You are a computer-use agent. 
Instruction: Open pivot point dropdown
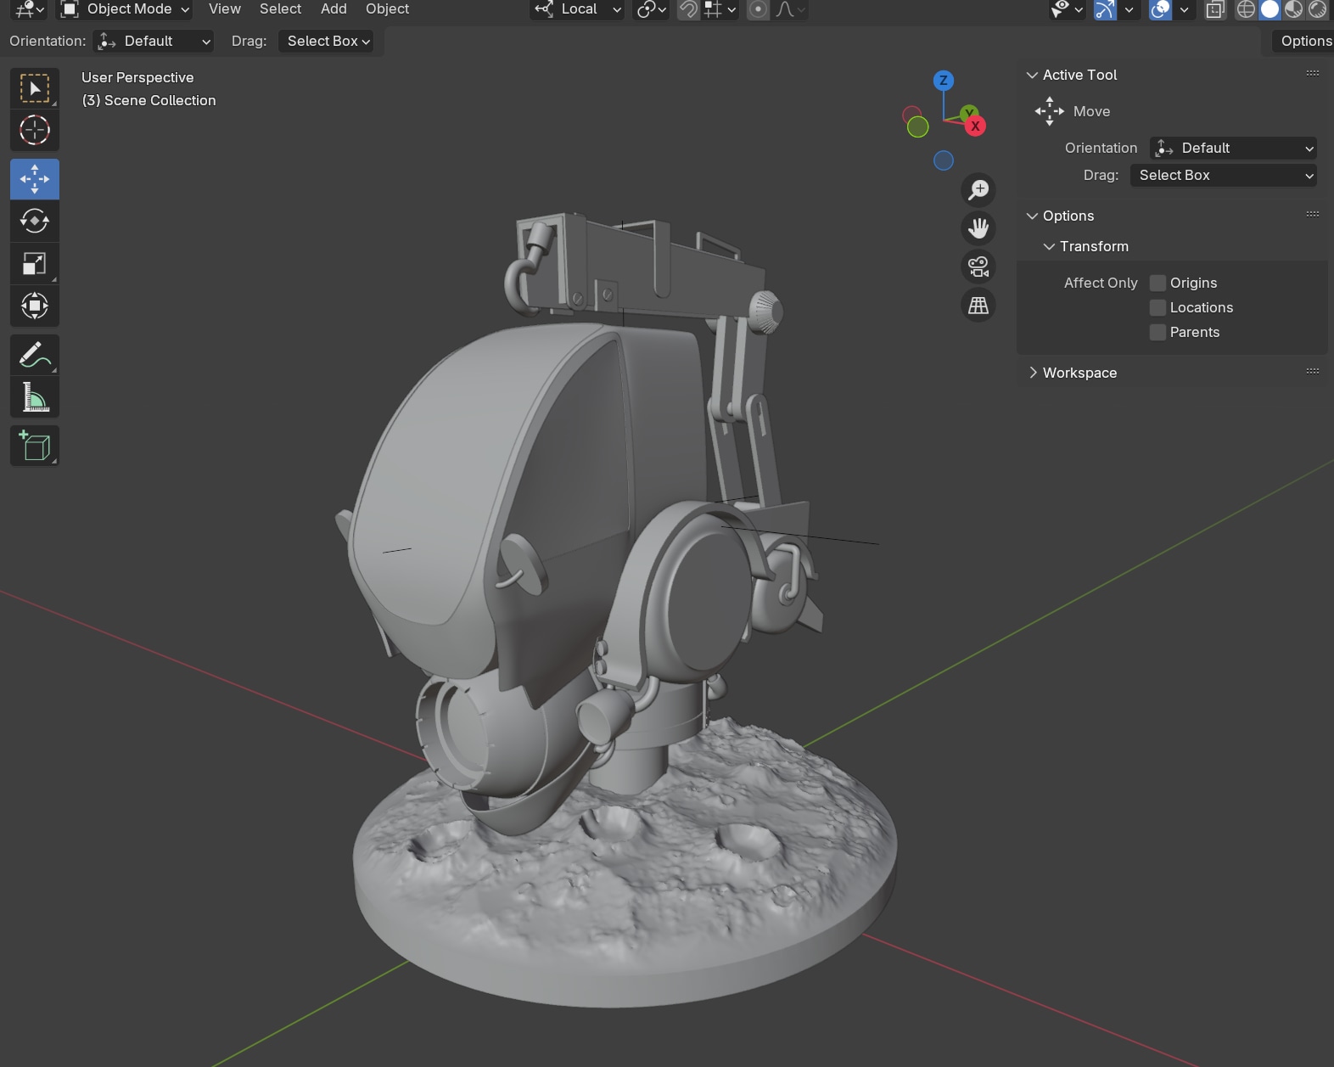click(652, 9)
